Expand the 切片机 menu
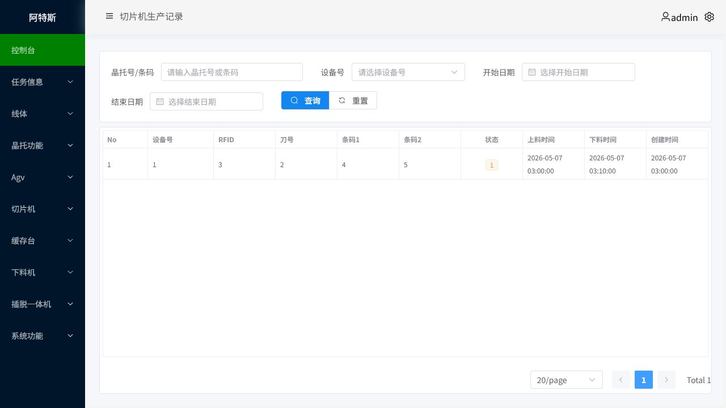 (x=43, y=209)
